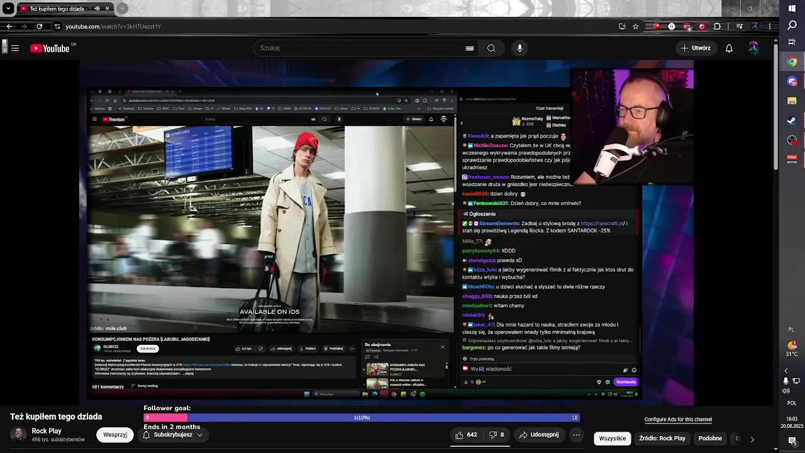Screen dimensions: 805x453
Task: Open the Windows Start button
Action: point(792,8)
